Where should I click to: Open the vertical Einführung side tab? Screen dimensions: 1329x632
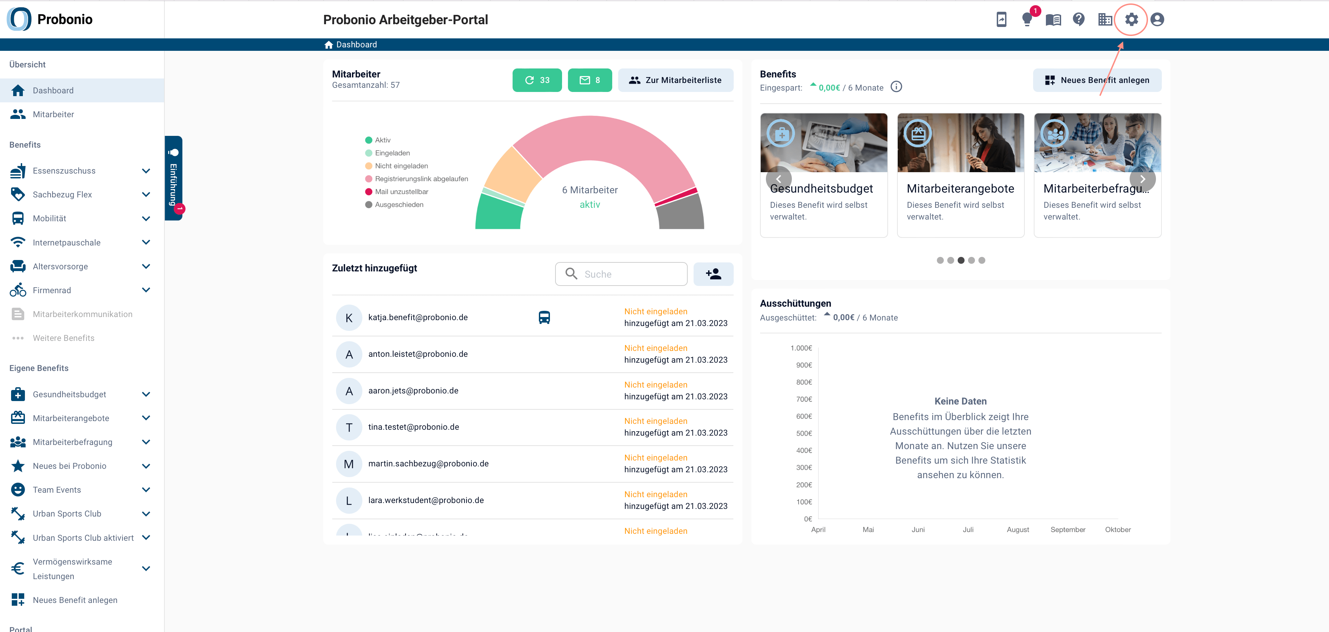pos(174,178)
